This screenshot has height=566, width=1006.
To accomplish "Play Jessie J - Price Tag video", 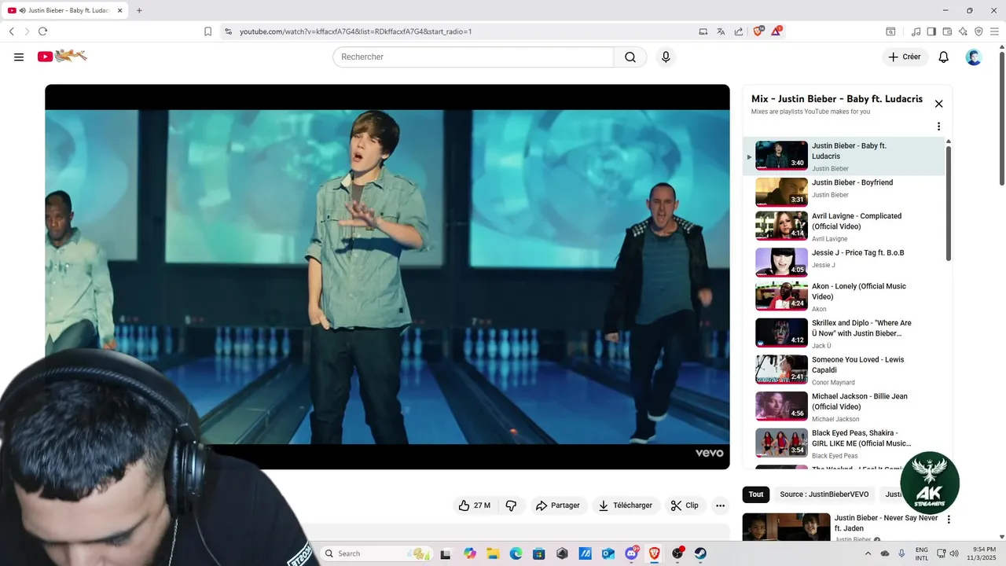I will click(x=846, y=263).
